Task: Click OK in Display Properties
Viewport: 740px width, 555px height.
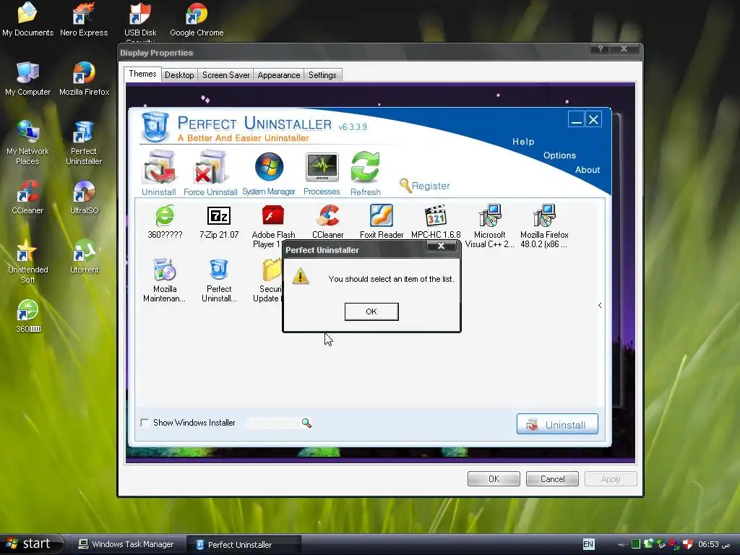Action: tap(494, 479)
